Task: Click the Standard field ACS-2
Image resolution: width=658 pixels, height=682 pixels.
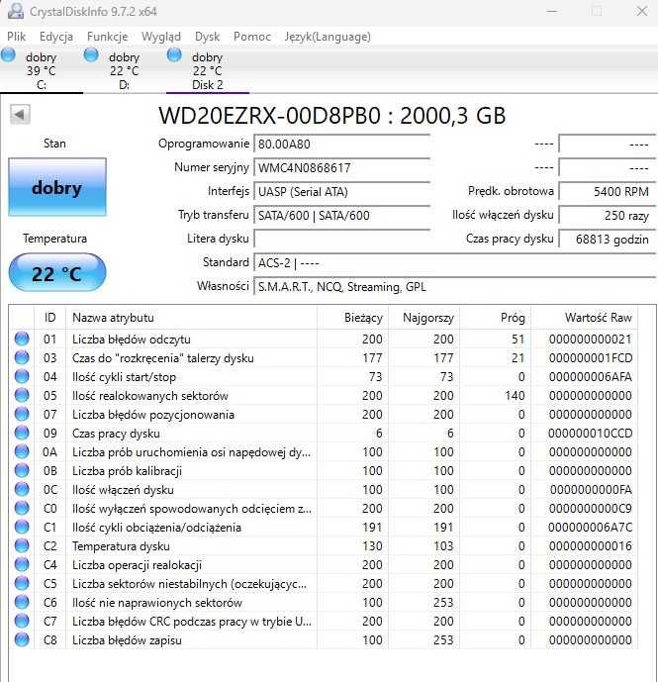Action: point(455,262)
